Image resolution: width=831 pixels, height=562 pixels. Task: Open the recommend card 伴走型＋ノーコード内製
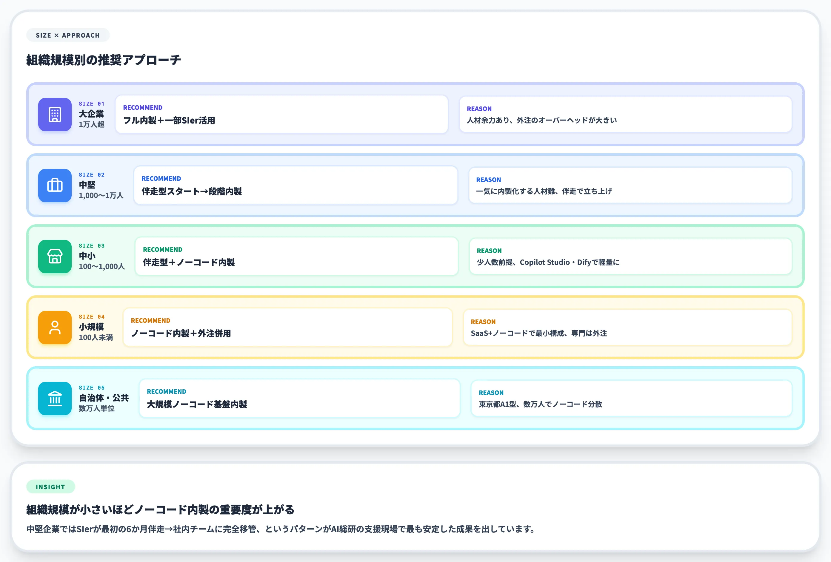pyautogui.click(x=297, y=257)
